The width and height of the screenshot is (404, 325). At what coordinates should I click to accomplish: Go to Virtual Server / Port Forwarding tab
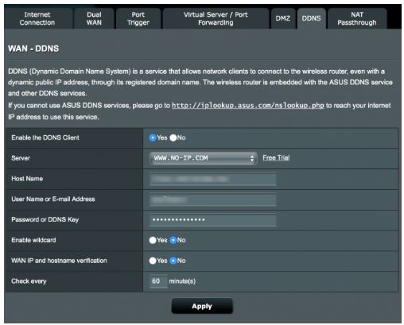pyautogui.click(x=216, y=18)
